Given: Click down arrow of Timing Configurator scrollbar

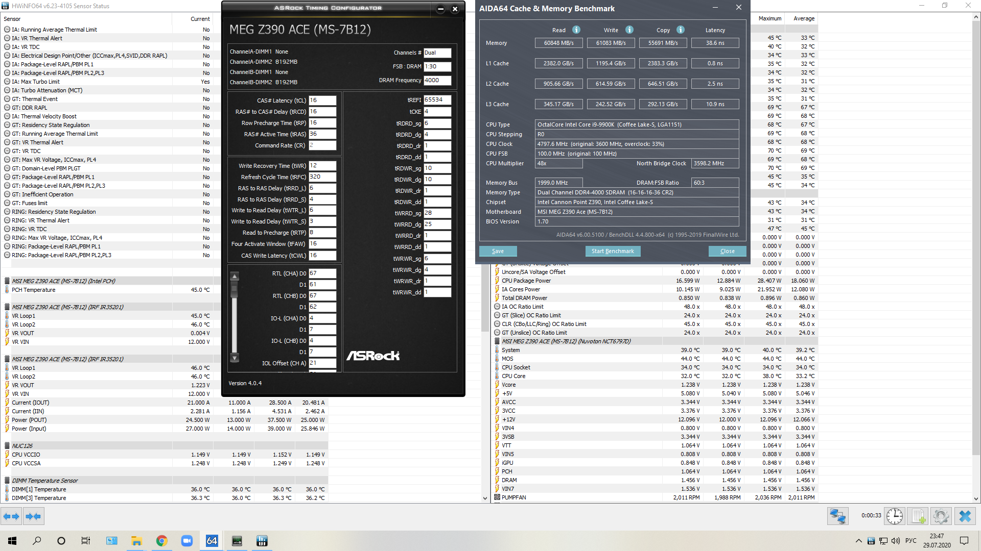Looking at the screenshot, I should coord(235,358).
